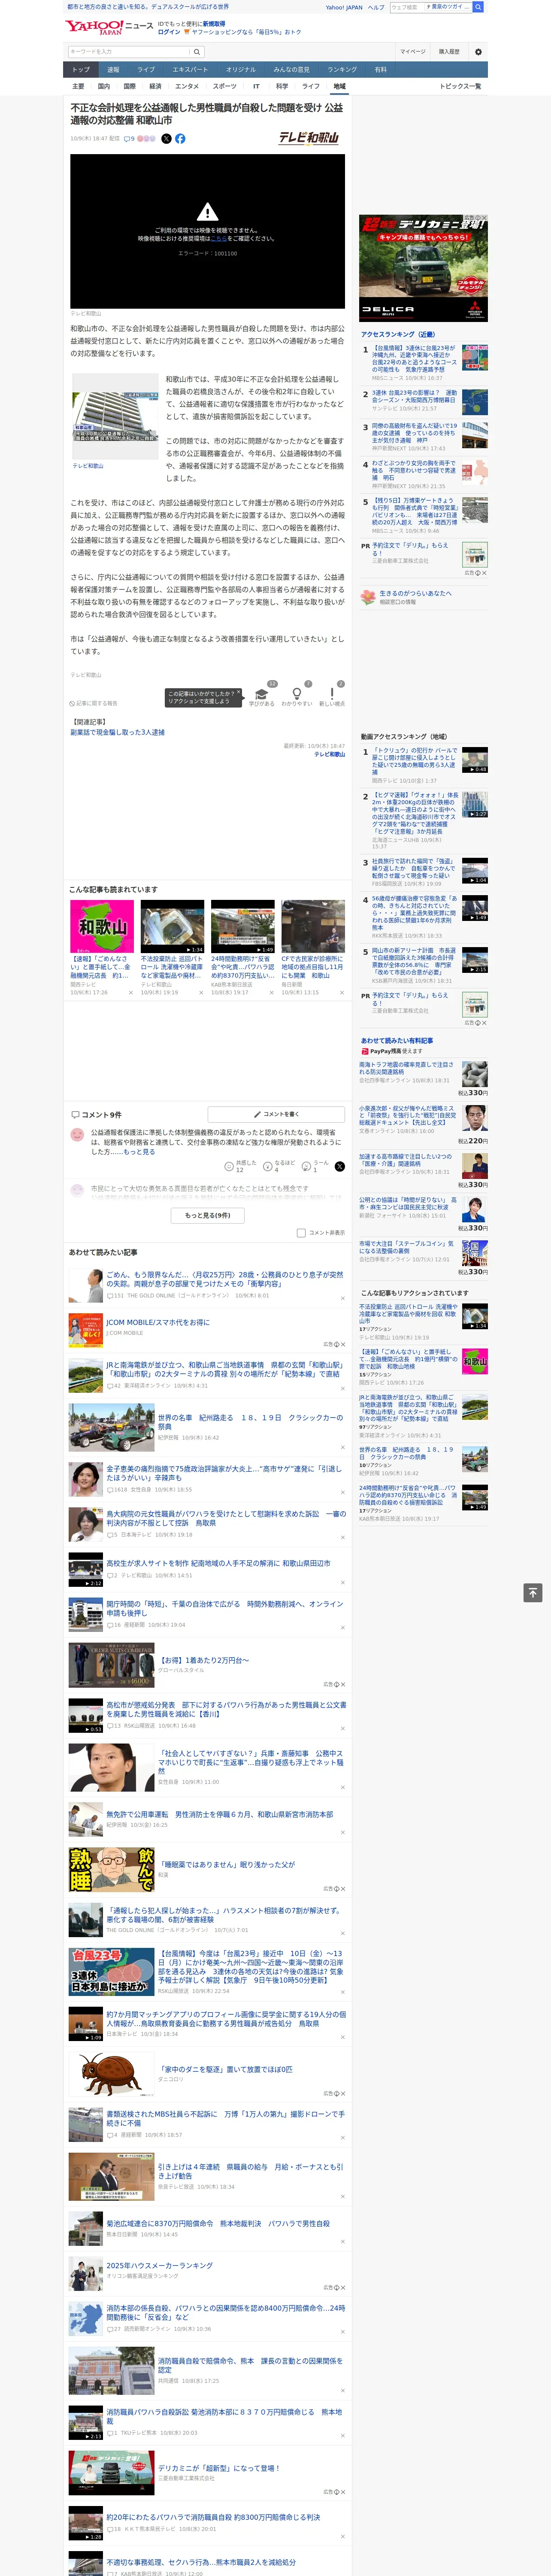Viewport: 551px width, 2576px height.
Task: Share the first comment on X
Action: point(340,1166)
